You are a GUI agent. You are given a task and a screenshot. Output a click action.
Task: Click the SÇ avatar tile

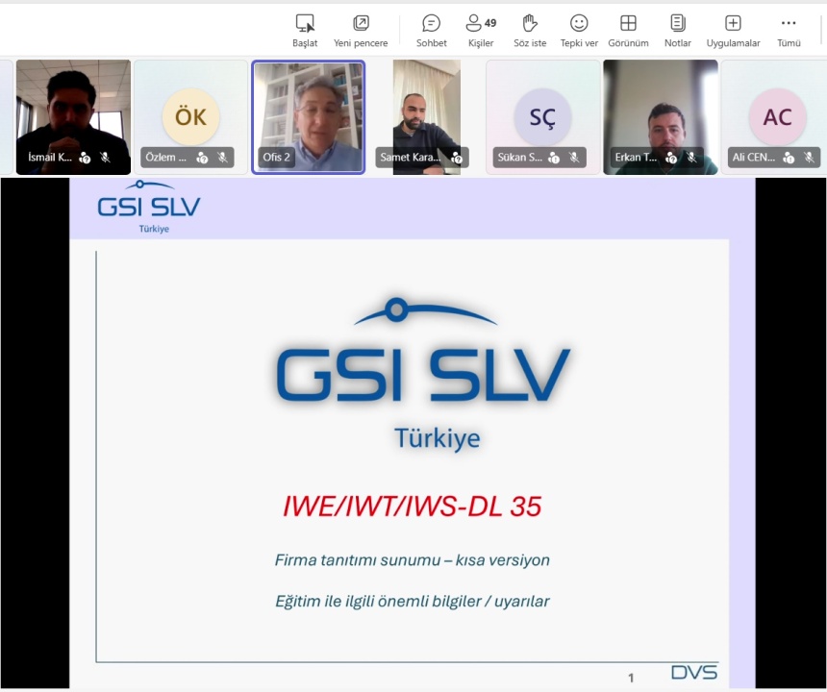click(541, 115)
